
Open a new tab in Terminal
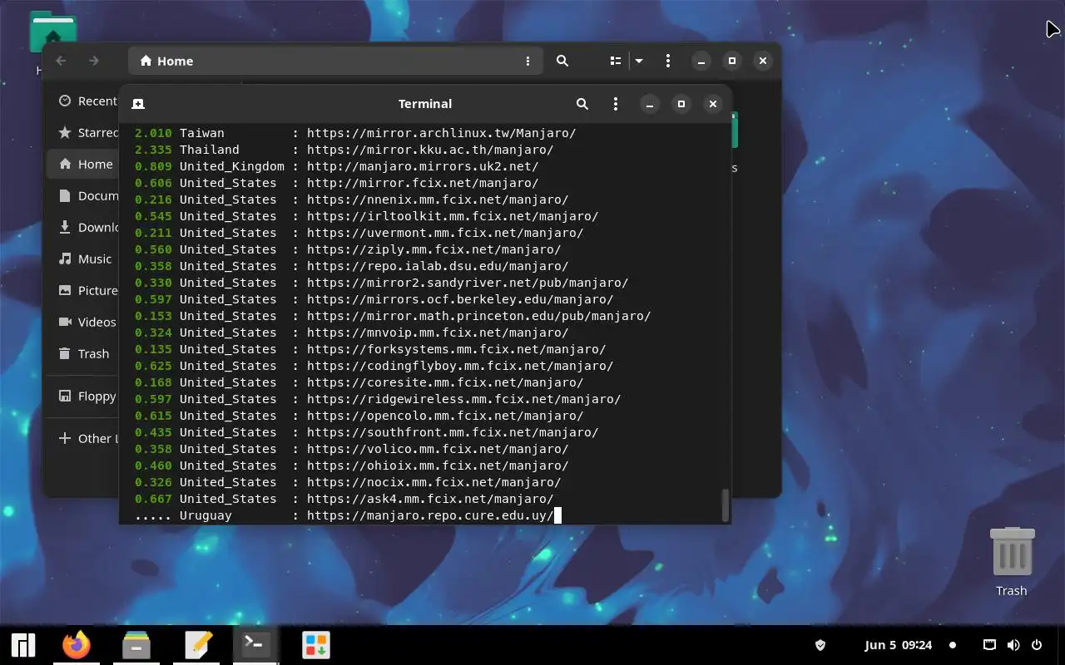[138, 104]
